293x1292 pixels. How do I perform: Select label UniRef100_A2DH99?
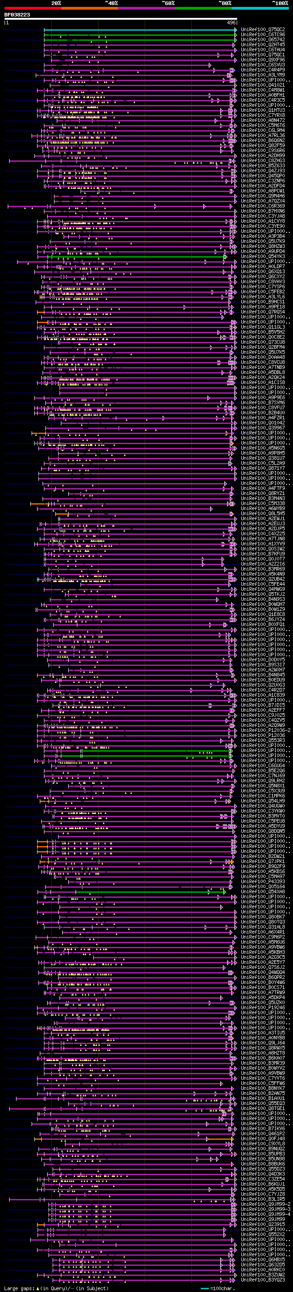(263, 155)
